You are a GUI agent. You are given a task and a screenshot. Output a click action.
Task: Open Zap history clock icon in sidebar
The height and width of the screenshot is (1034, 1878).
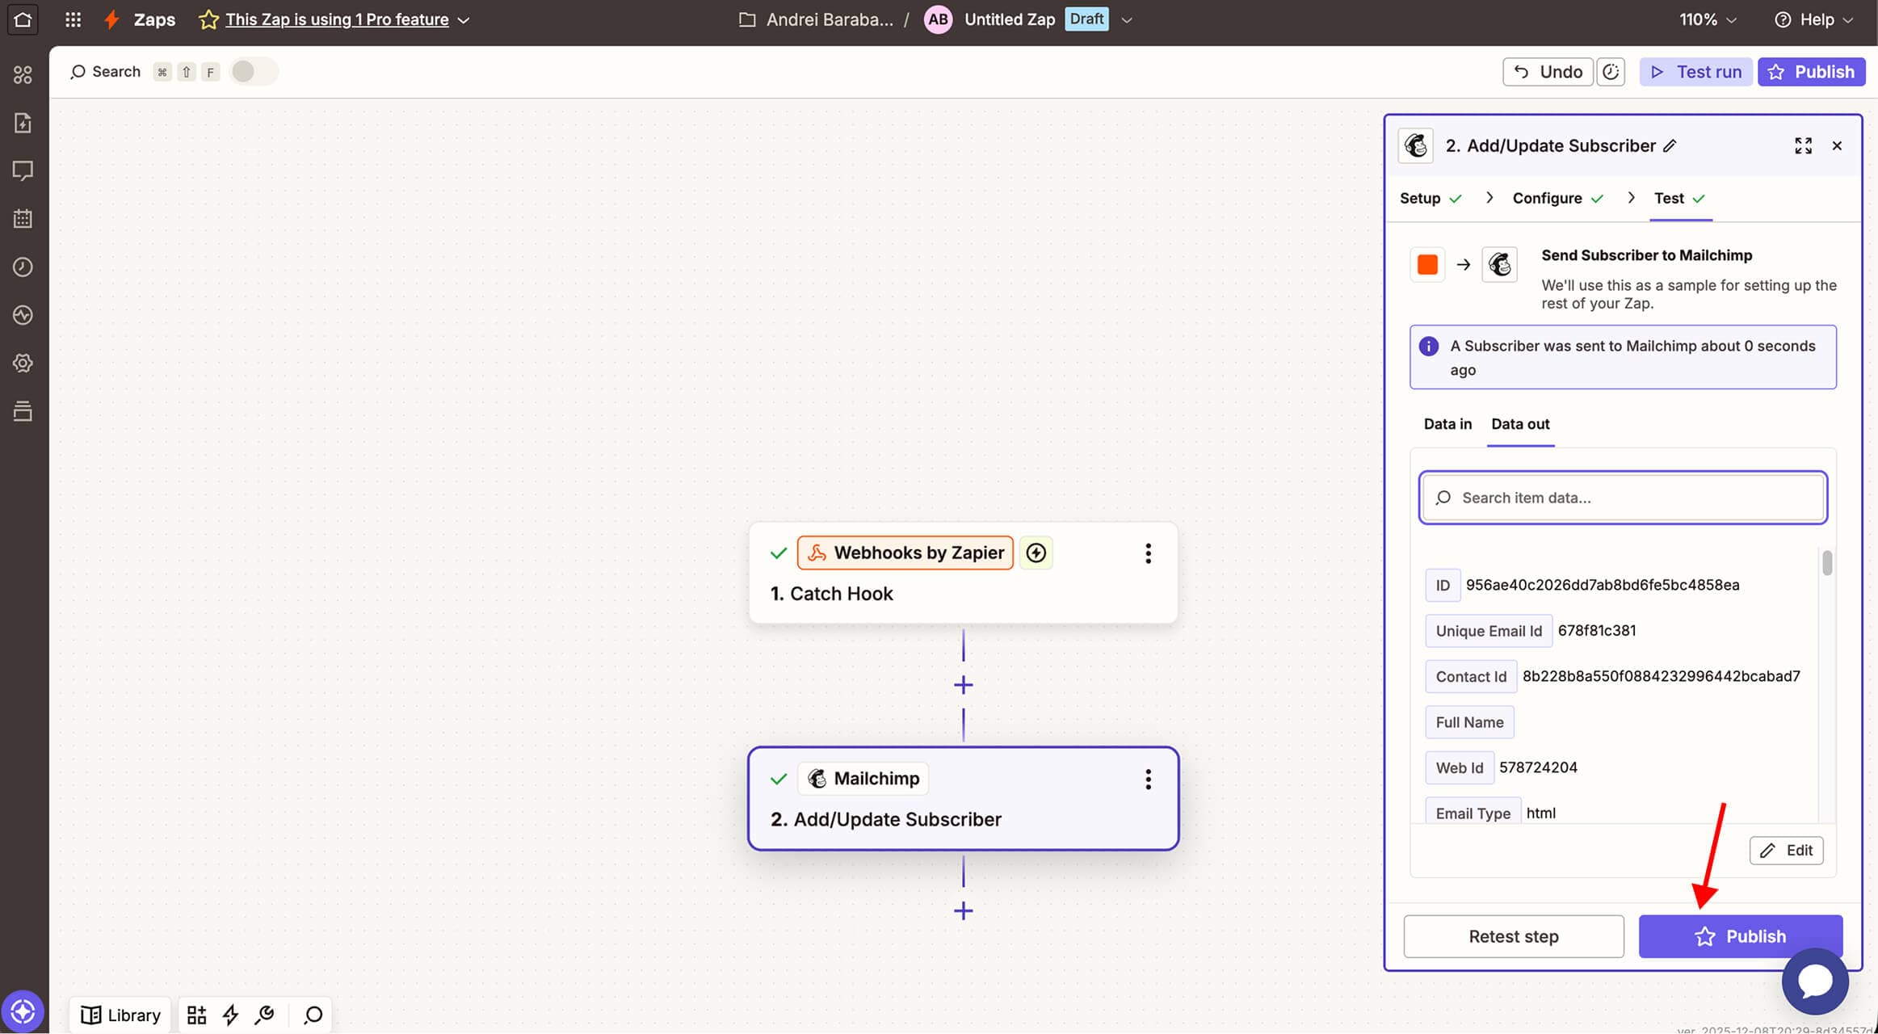point(23,267)
